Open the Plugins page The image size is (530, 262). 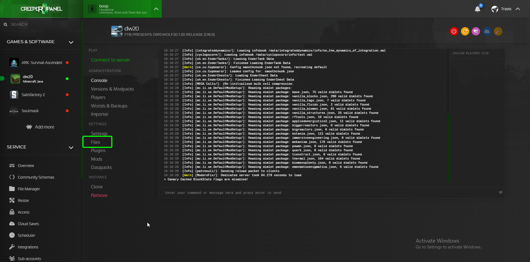pos(98,150)
